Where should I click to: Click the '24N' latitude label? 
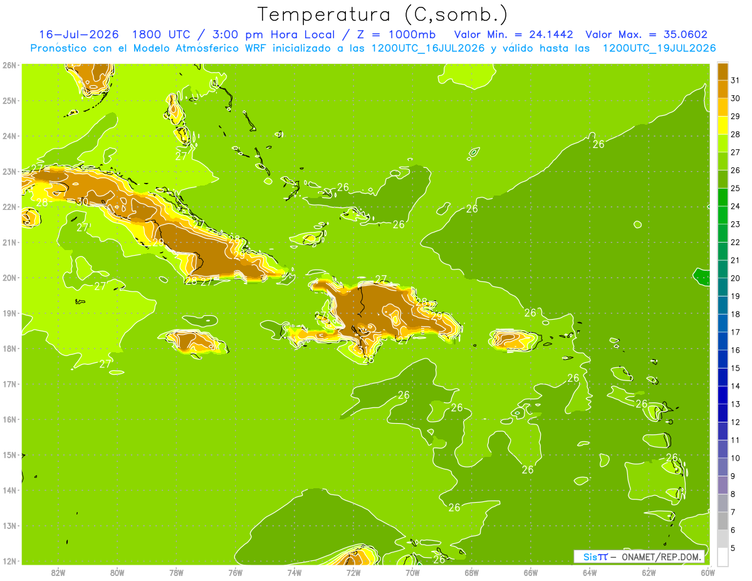pos(9,135)
